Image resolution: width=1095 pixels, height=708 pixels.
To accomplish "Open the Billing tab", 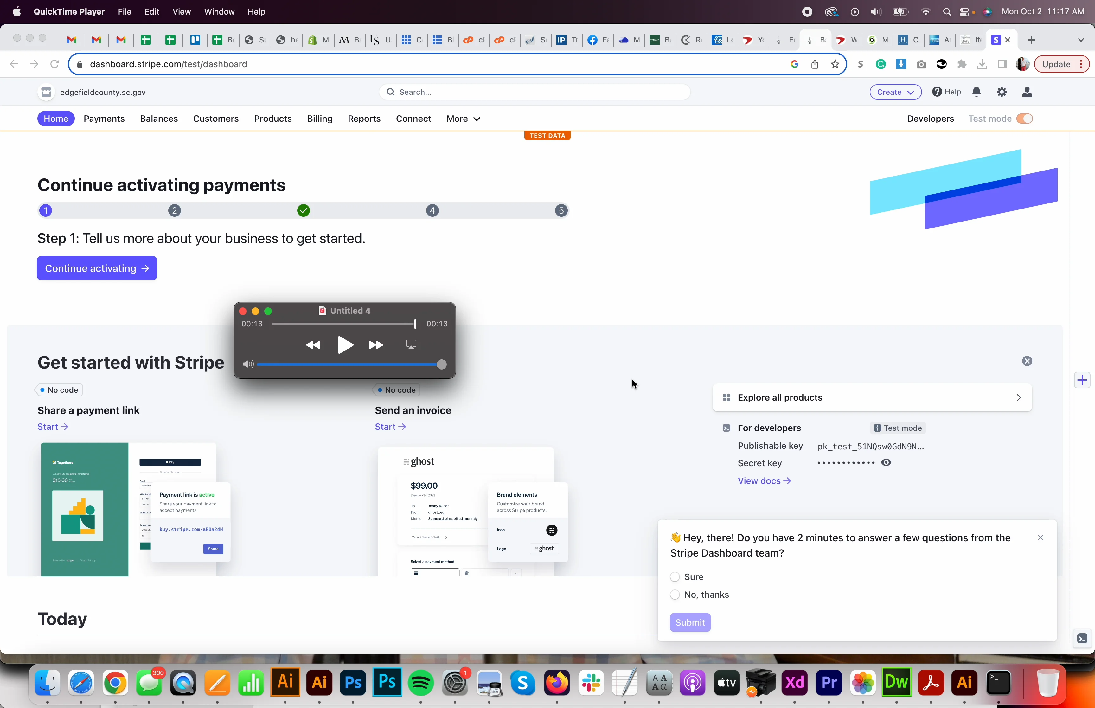I will point(319,119).
